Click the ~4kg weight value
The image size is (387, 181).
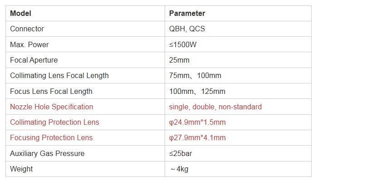point(179,169)
